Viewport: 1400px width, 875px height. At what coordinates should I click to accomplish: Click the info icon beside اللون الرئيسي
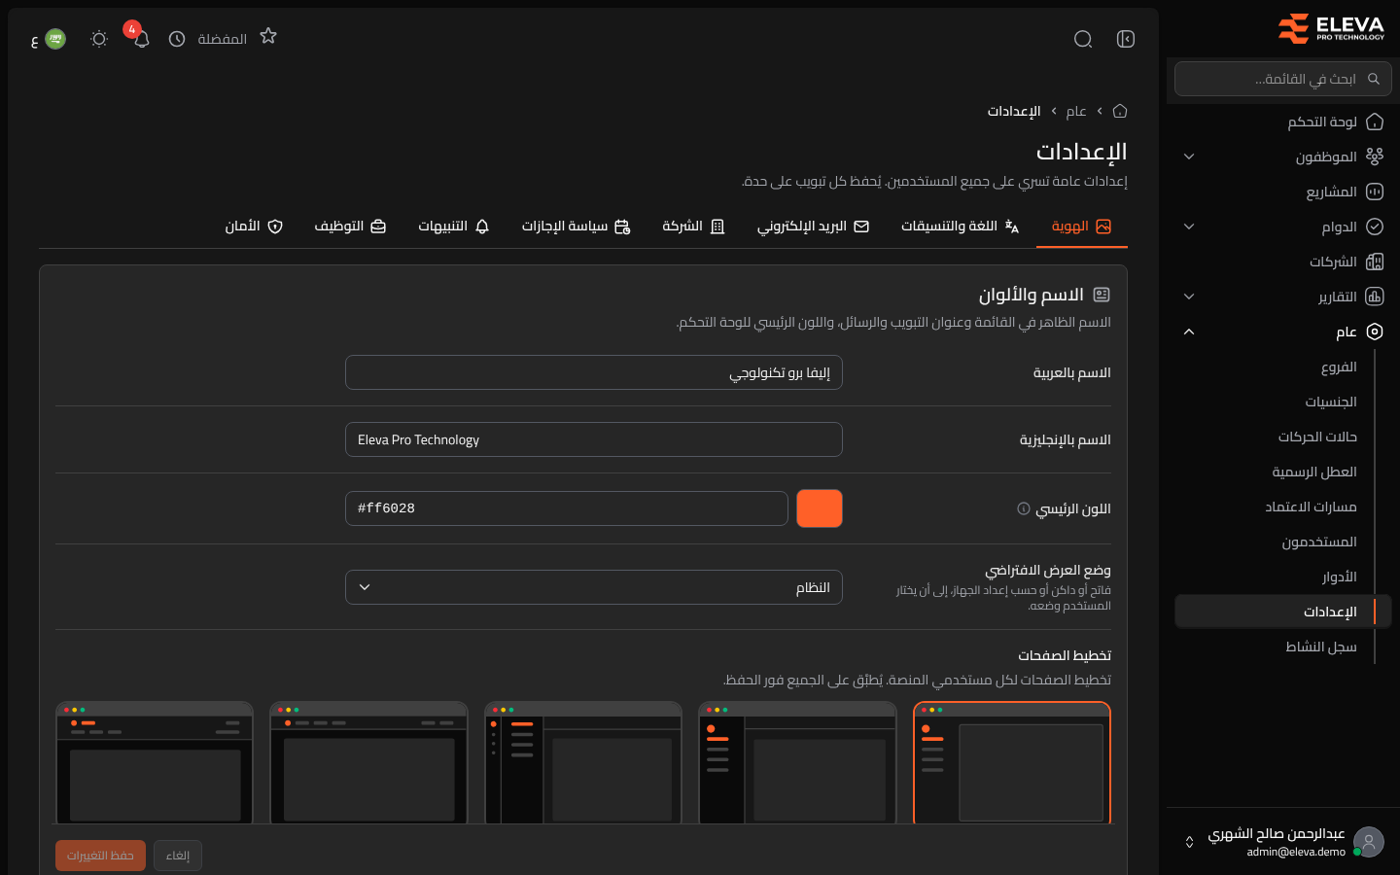[x=1024, y=508]
